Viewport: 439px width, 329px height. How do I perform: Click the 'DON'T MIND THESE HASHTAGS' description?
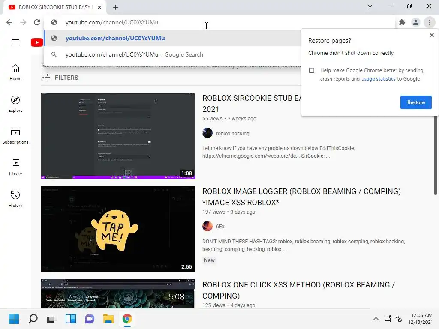pos(304,245)
